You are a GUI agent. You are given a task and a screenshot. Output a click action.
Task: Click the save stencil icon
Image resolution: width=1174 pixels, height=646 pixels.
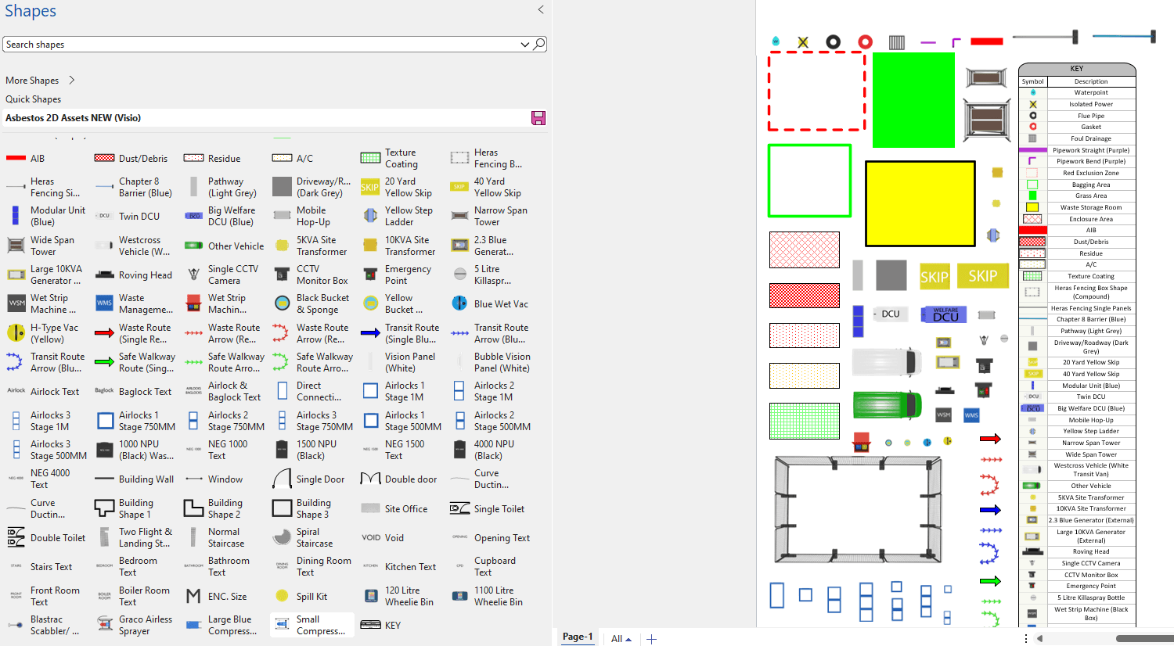click(538, 118)
